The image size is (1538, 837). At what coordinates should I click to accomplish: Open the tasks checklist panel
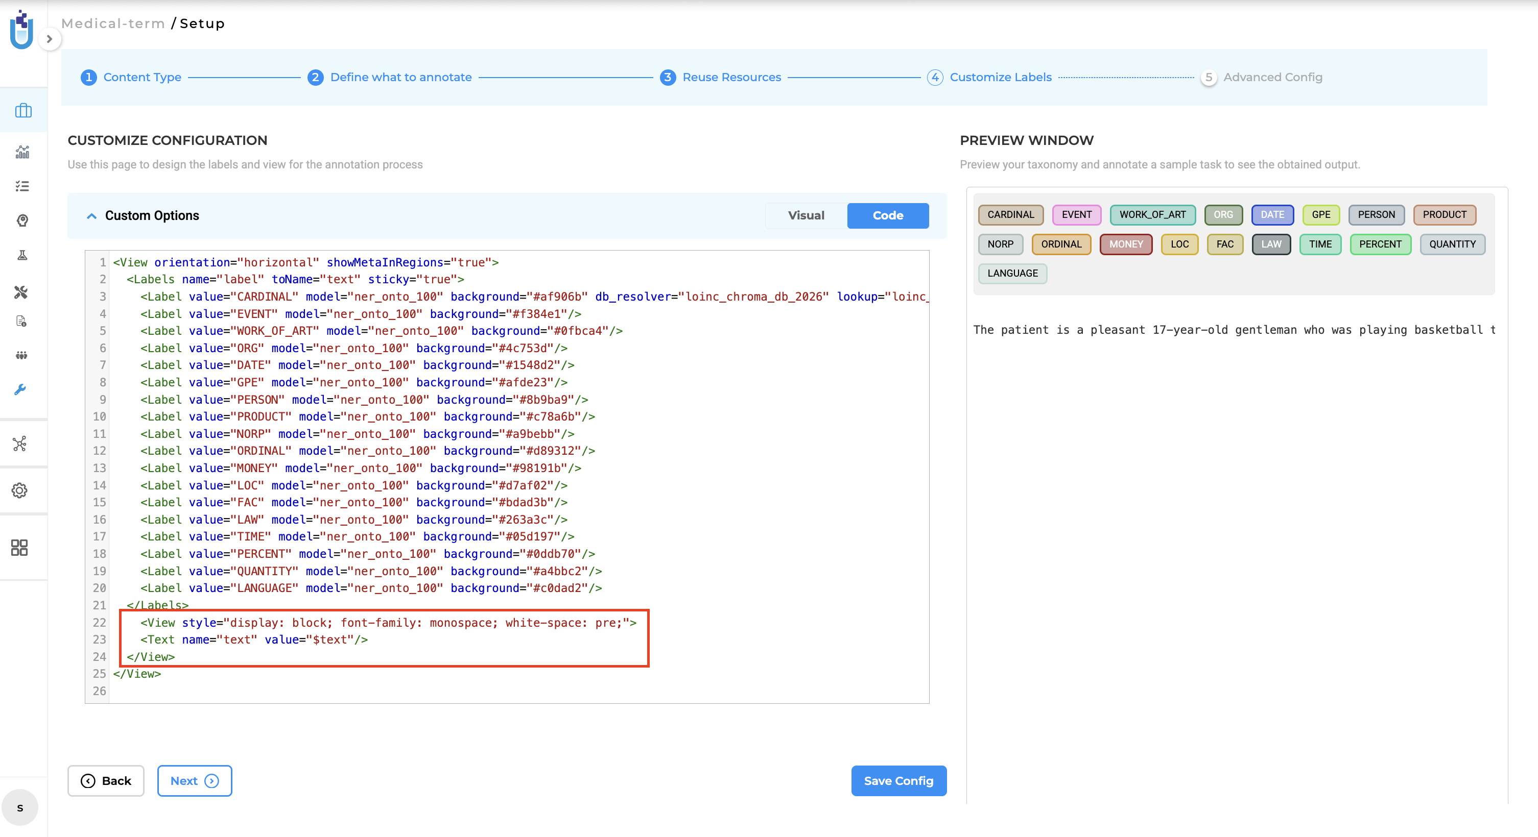click(x=22, y=186)
